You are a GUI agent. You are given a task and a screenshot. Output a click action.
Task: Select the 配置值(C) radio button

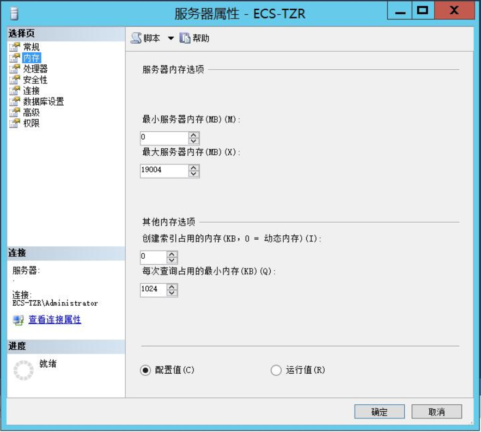coord(145,370)
